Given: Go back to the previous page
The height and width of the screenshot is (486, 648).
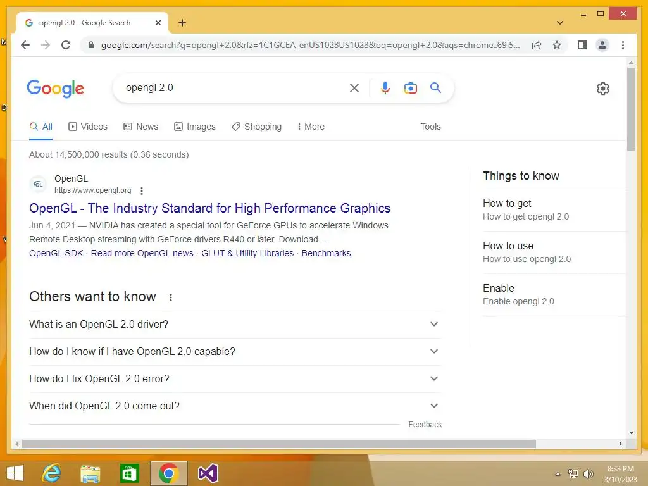Looking at the screenshot, I should [x=25, y=45].
